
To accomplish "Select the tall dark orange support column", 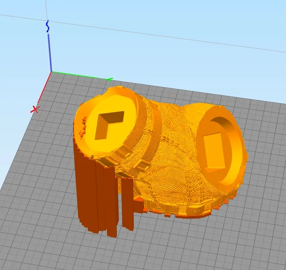I will 86,191.
